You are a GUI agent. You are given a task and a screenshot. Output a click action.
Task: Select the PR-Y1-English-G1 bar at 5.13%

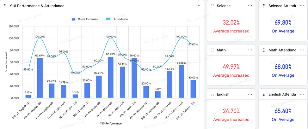pos(28,97)
